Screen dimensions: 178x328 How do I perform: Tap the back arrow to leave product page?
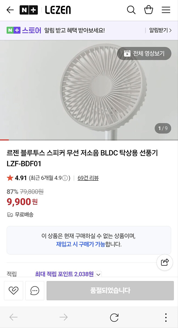point(10,10)
